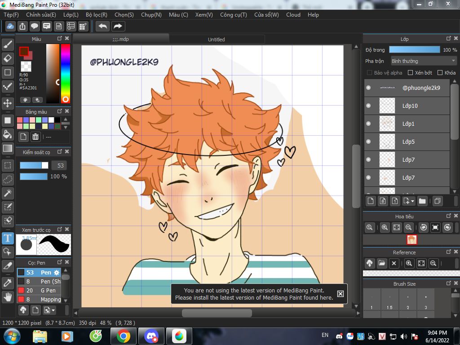This screenshot has height=345, width=460.
Task: Select the Hand pan tool
Action: click(x=8, y=297)
